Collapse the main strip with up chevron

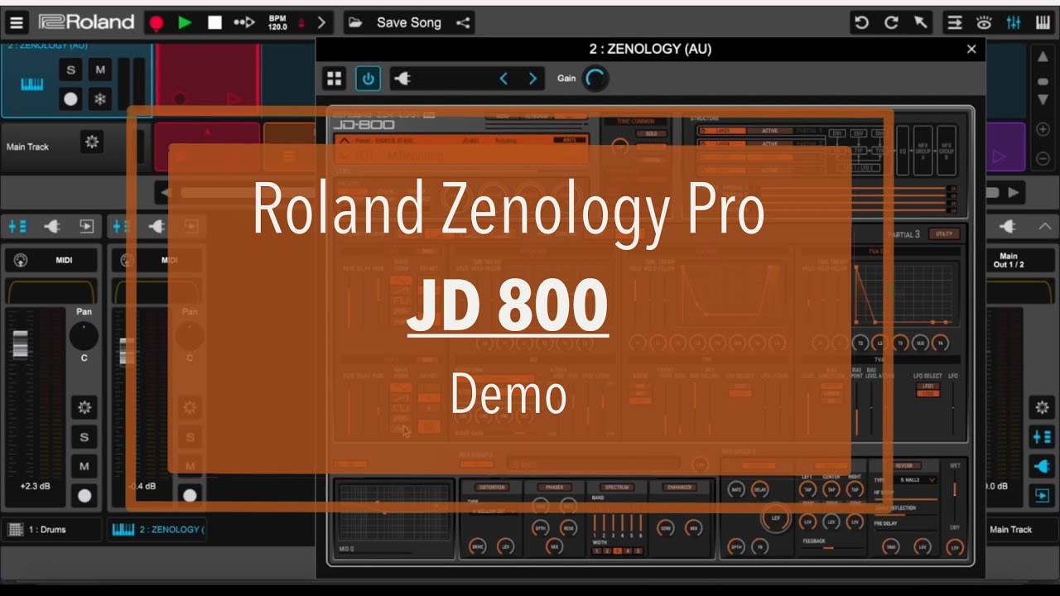[x=1044, y=225]
